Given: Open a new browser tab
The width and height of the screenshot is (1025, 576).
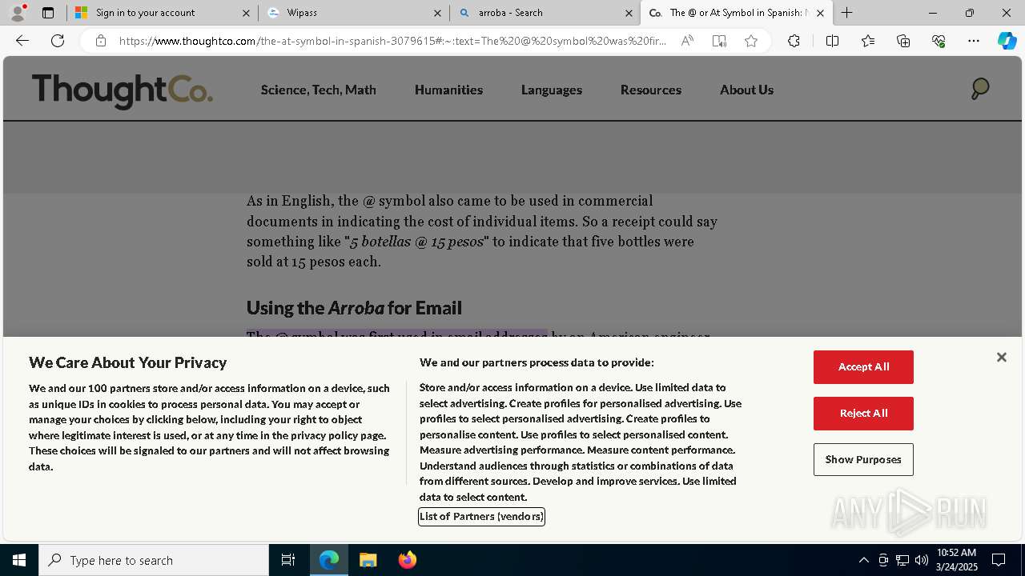Looking at the screenshot, I should 847,13.
